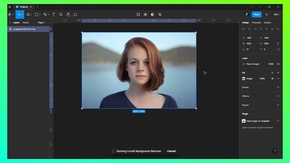Select the Comment tool

click(75, 14)
